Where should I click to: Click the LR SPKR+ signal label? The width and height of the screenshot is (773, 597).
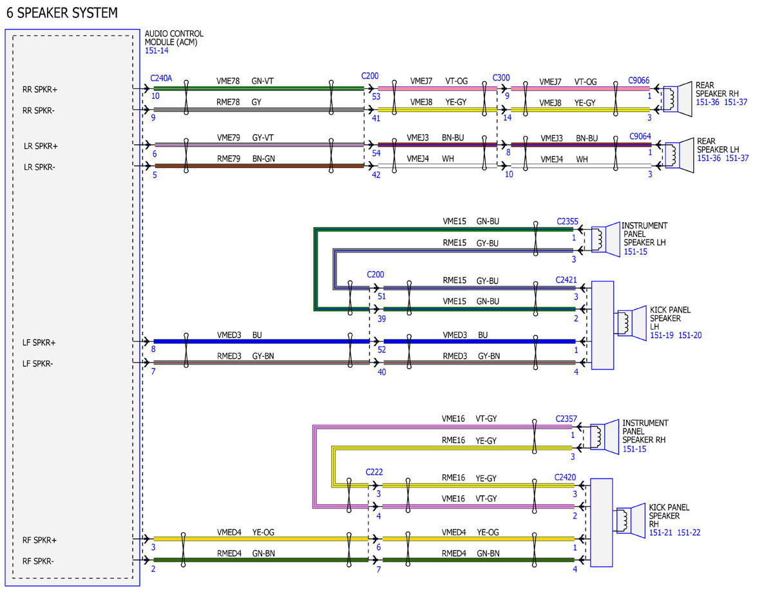coord(41,146)
